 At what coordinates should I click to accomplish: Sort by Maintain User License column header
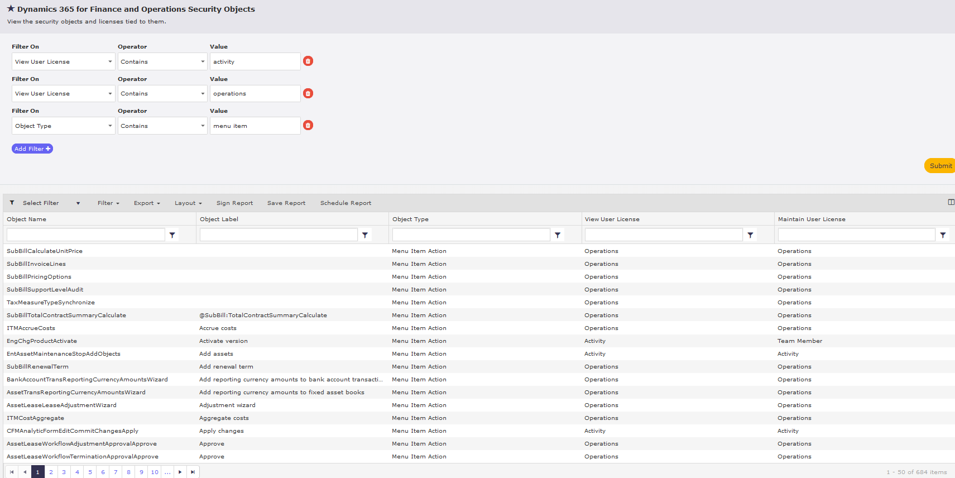point(812,219)
